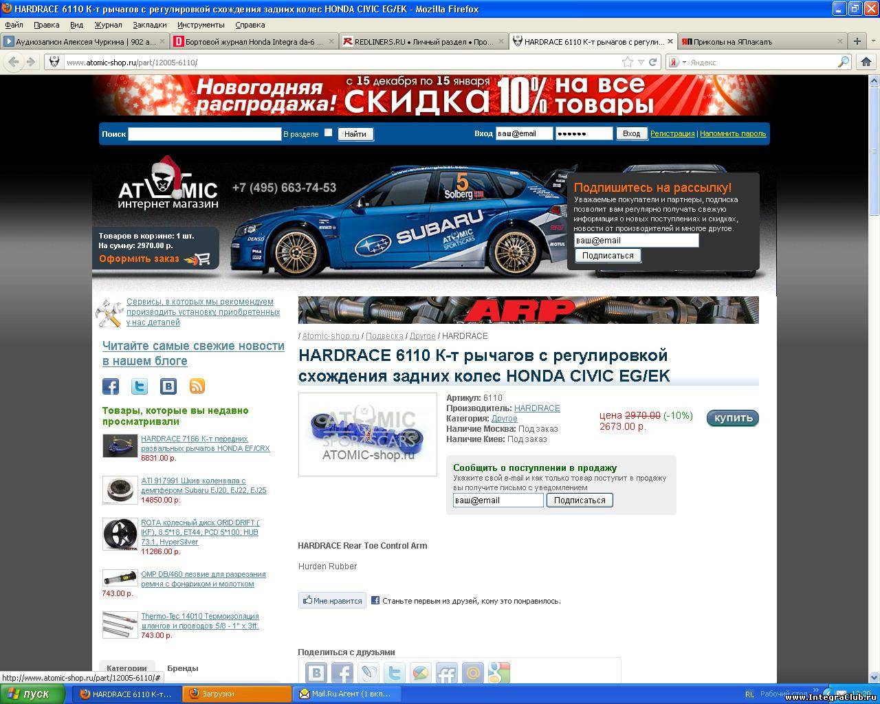Share via Google Buzz icon
The height and width of the screenshot is (704, 880).
(x=421, y=673)
